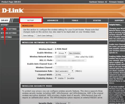Click the Firmware Version text

click(117, 2)
